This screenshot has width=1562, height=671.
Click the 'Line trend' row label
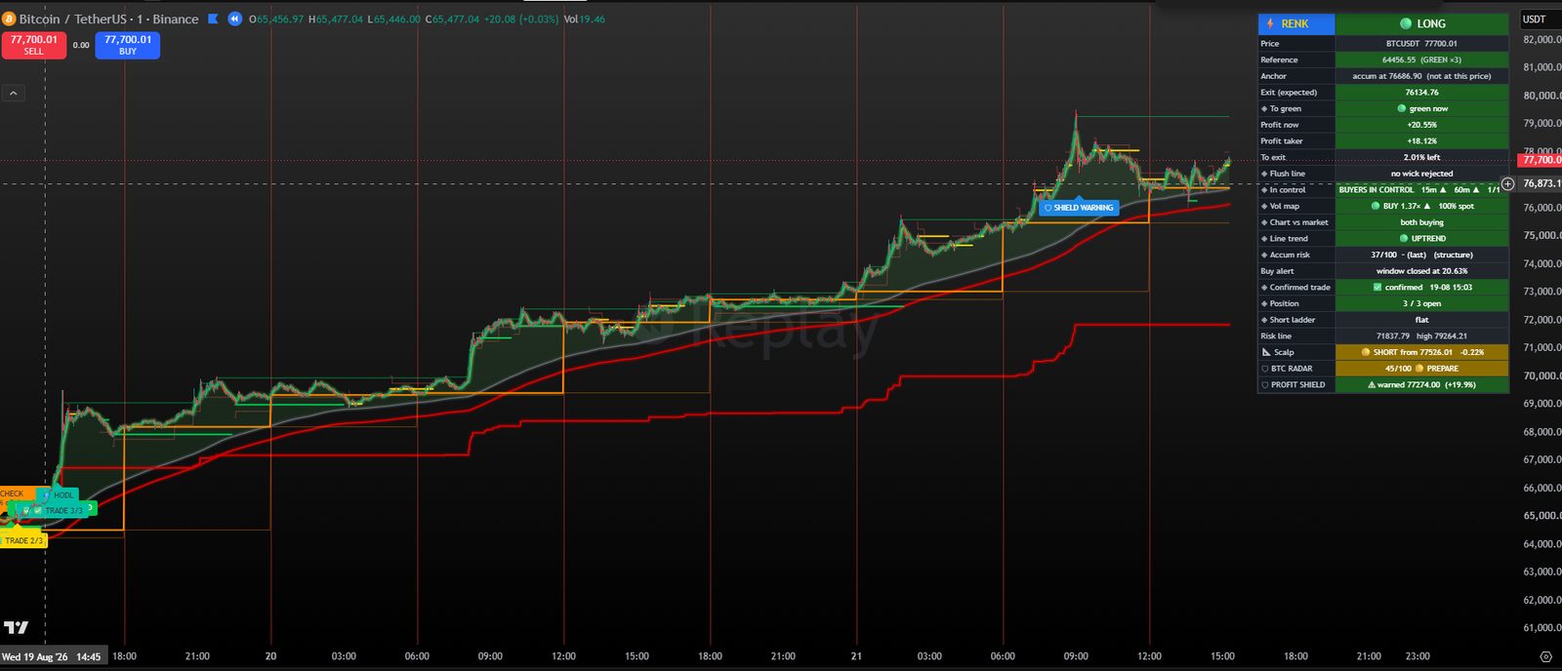(1295, 239)
